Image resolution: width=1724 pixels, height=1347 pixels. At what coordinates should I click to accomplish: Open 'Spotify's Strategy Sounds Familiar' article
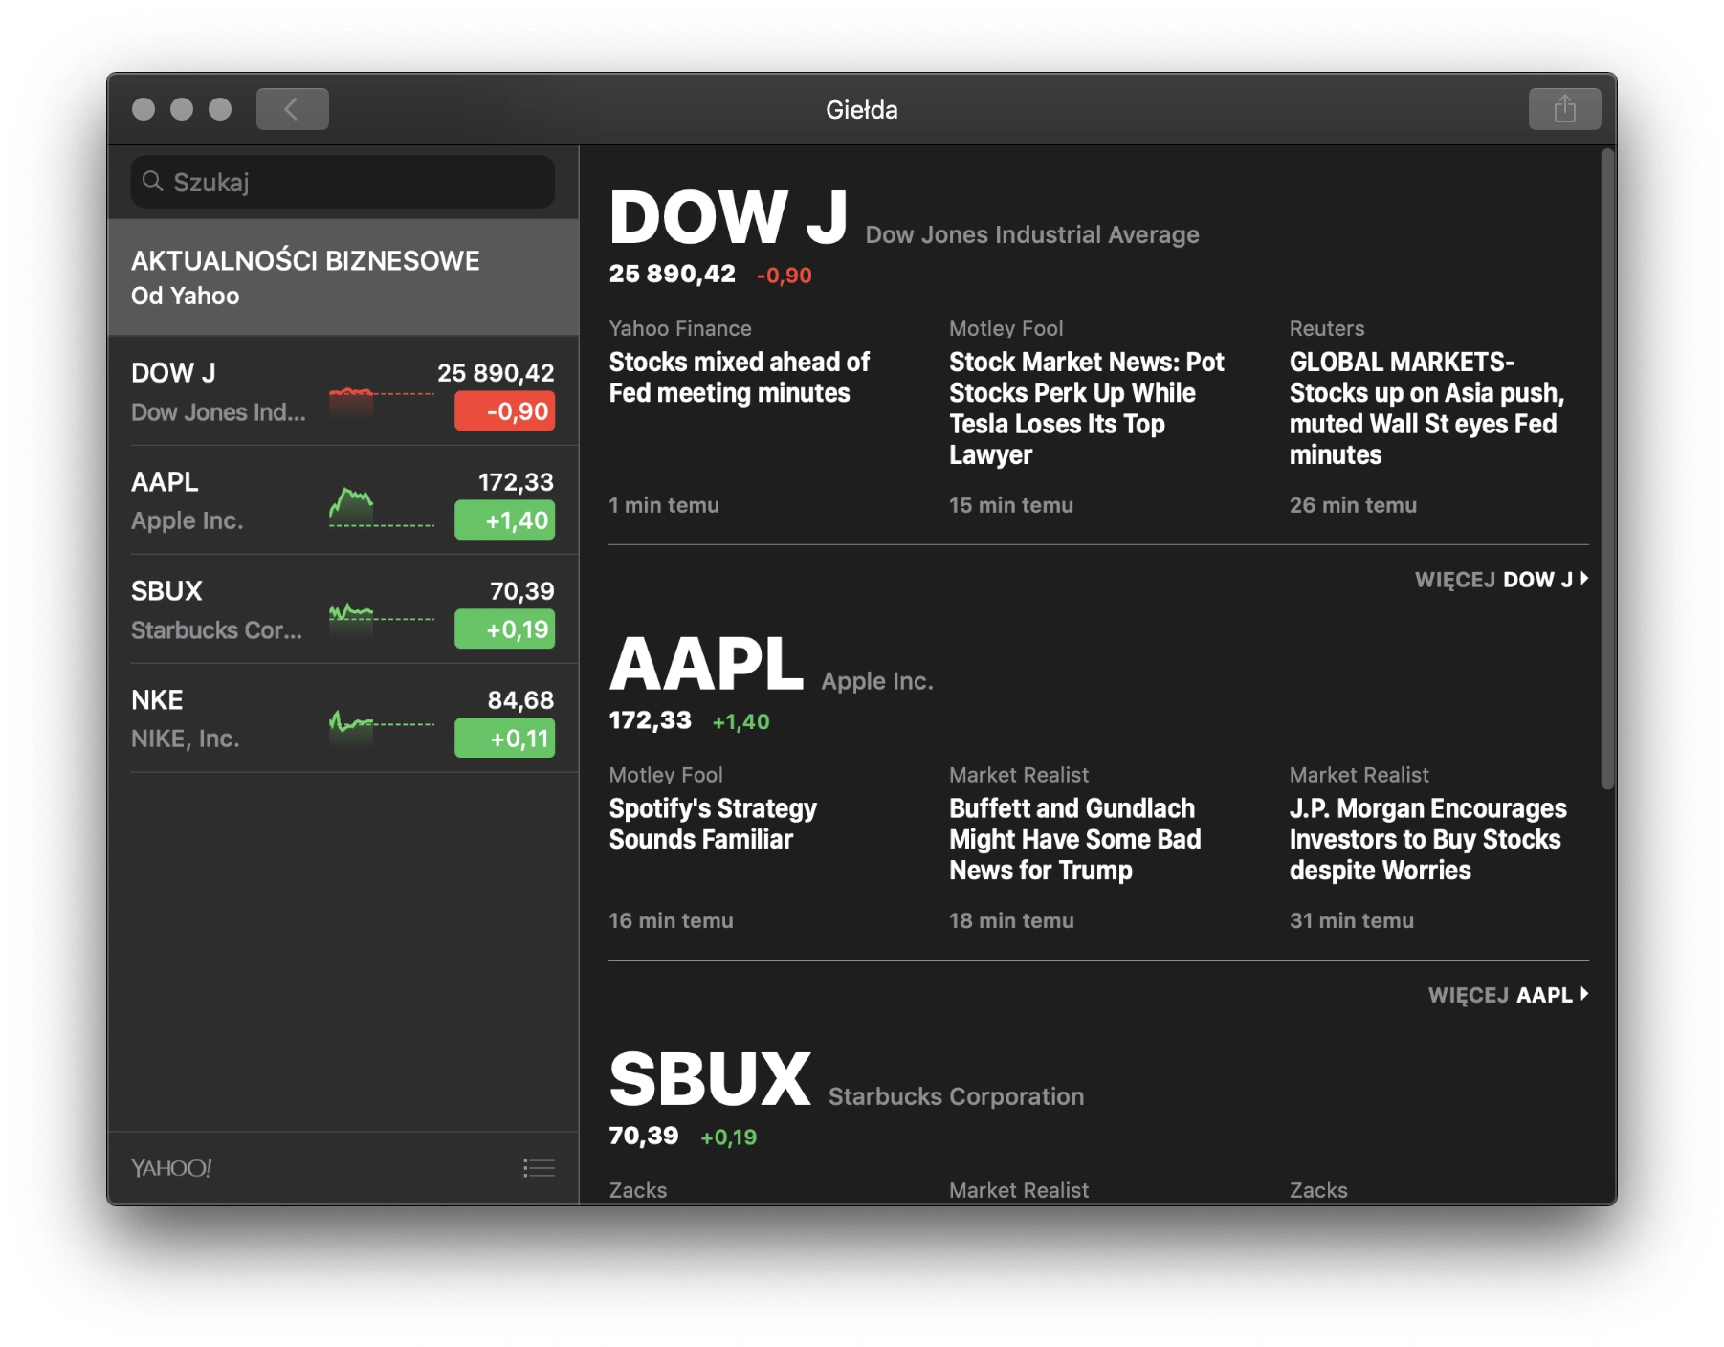[713, 824]
